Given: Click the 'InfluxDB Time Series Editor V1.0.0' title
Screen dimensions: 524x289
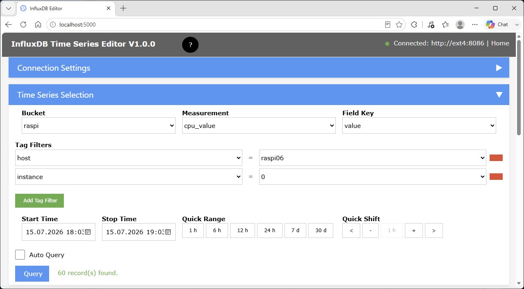Looking at the screenshot, I should [x=83, y=44].
